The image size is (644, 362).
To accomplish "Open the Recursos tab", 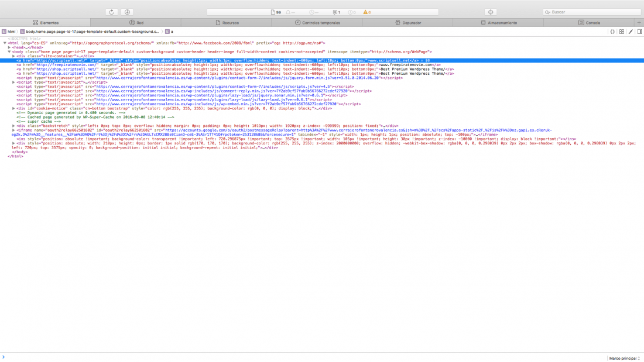I will pos(227,23).
